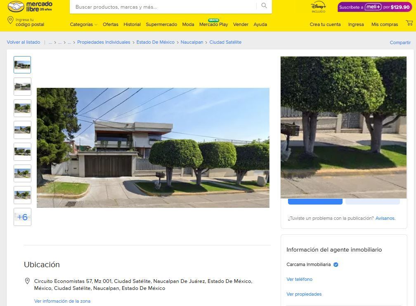Click the Compartir link
The width and height of the screenshot is (416, 306).
400,42
